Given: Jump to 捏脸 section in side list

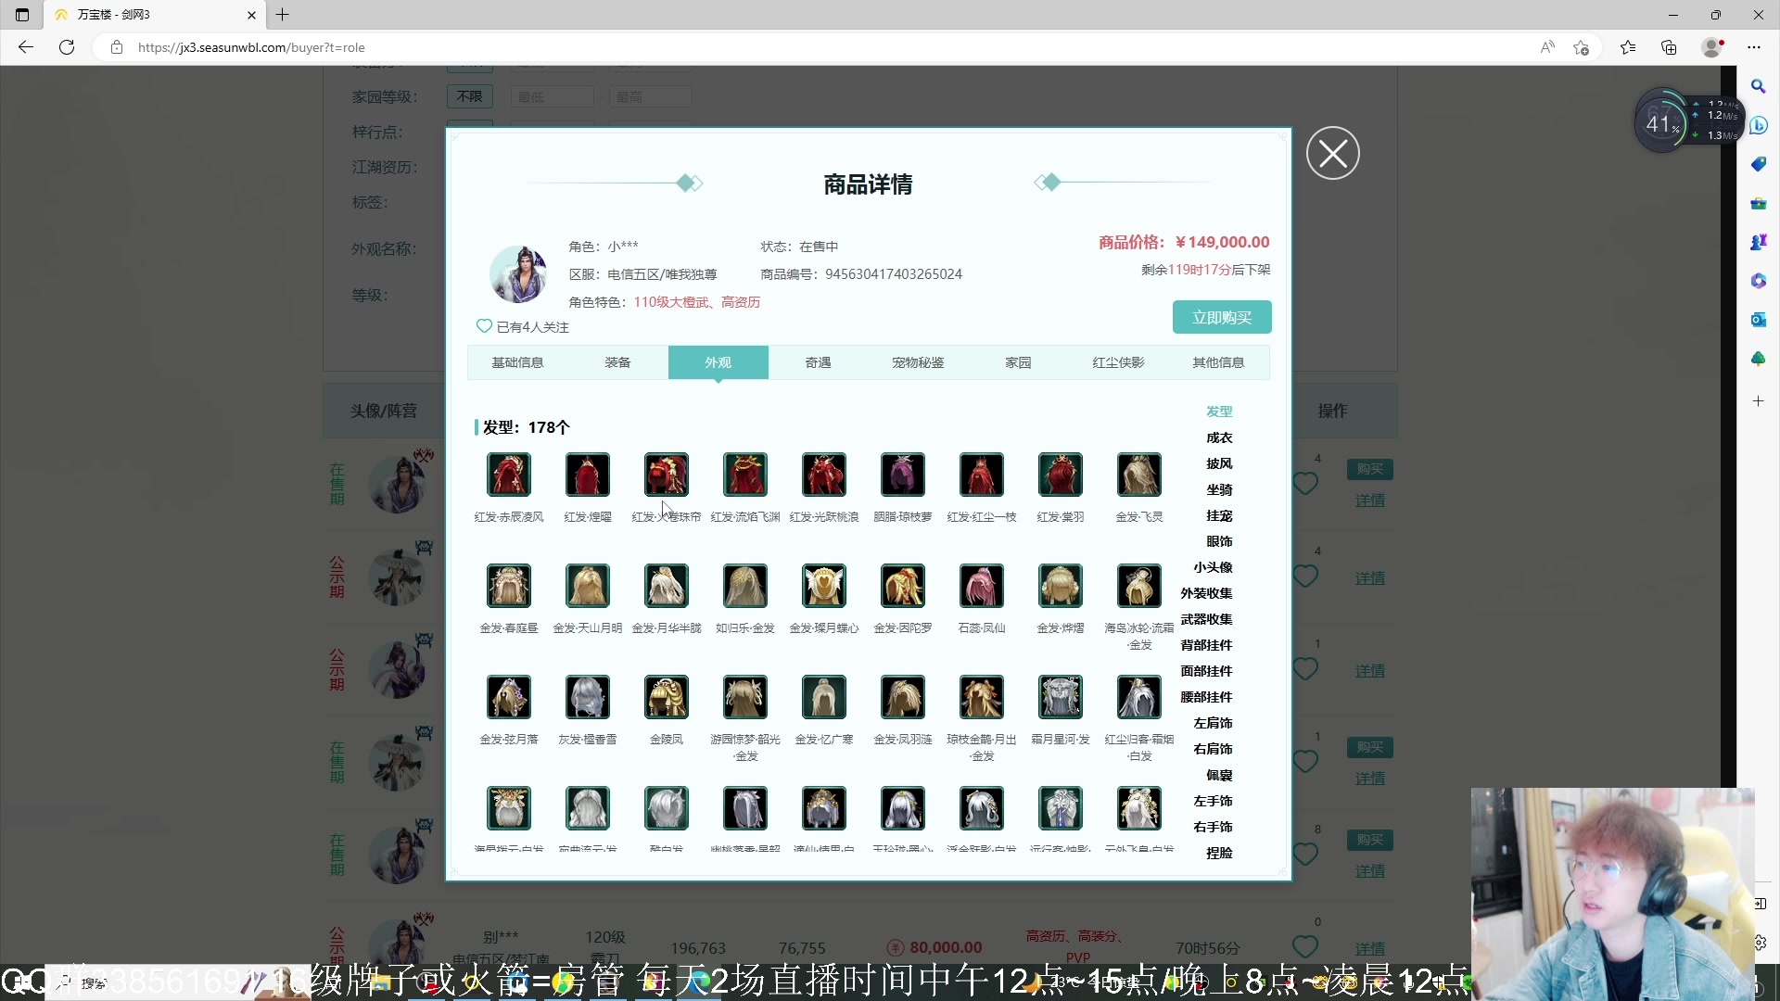Looking at the screenshot, I should pos(1218,853).
